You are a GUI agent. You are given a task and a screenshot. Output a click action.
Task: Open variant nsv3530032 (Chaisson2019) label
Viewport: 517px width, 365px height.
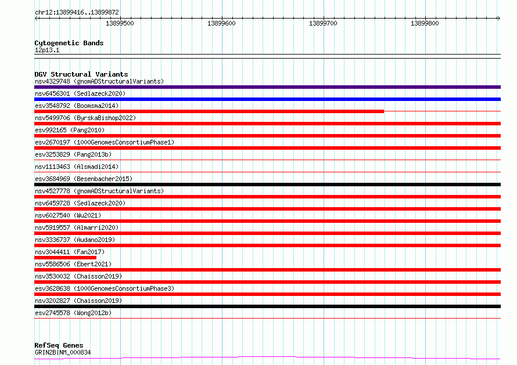(x=78, y=276)
